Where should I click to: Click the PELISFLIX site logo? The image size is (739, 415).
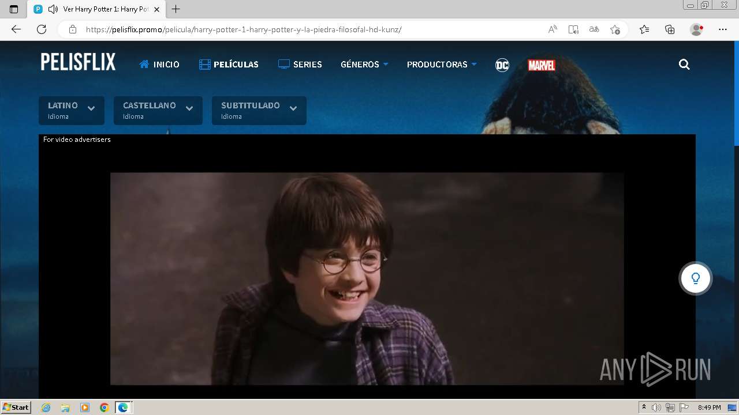click(x=78, y=62)
